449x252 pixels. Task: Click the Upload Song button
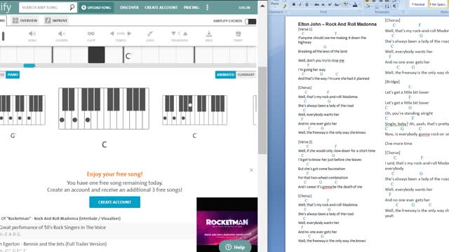pyautogui.click(x=96, y=8)
